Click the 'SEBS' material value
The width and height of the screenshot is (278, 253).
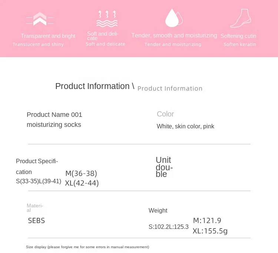coord(36,221)
